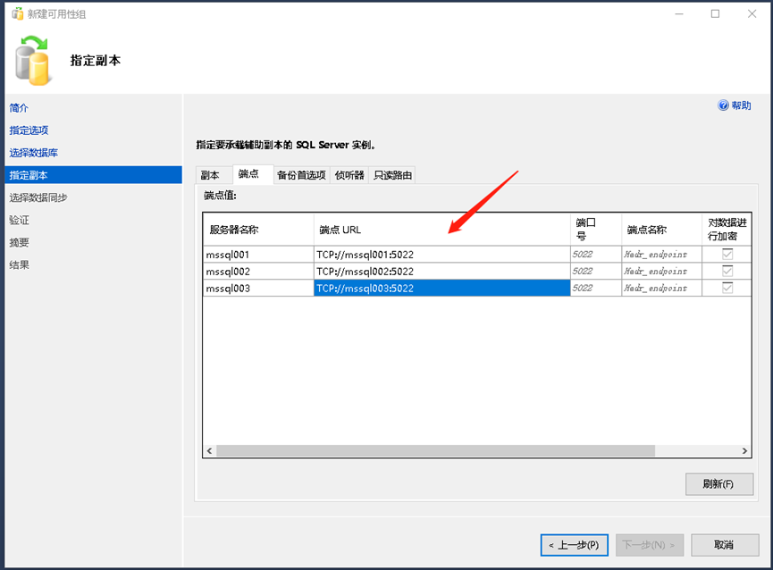
Task: Switch to the 副本 tab
Action: (x=214, y=175)
